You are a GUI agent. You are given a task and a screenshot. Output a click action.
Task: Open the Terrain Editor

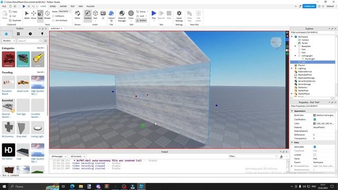tap(78, 15)
